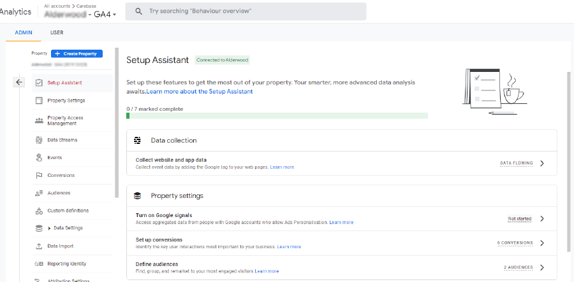
Task: Open Audiences in the property menu
Action: click(x=73, y=193)
